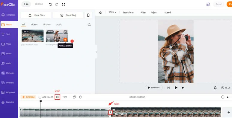Mute the video volume speaker
Screen dimensions: 232x118
[100, 13]
